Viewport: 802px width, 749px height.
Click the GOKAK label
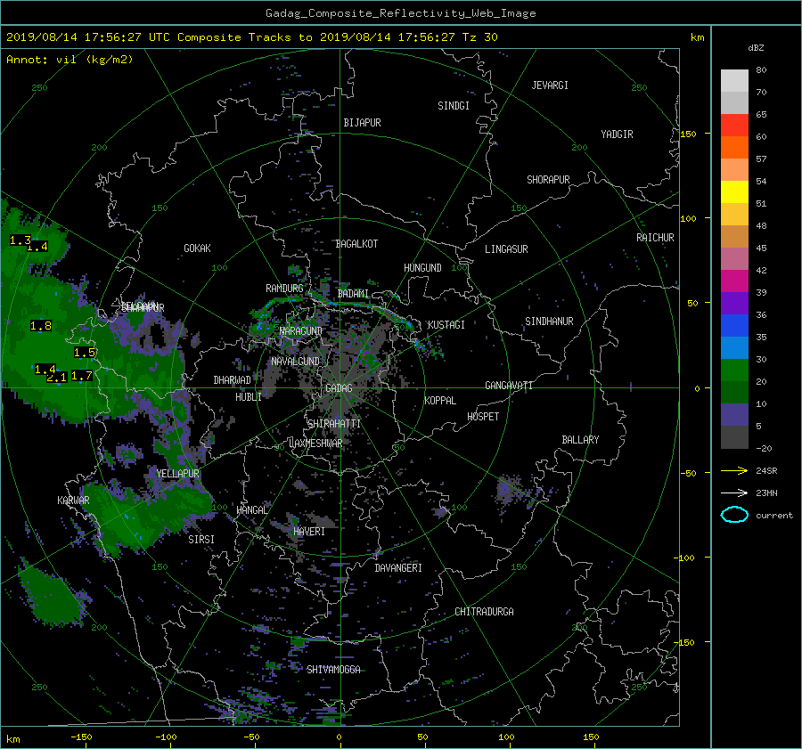[197, 248]
